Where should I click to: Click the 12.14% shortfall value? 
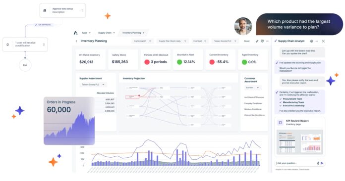click(x=189, y=62)
